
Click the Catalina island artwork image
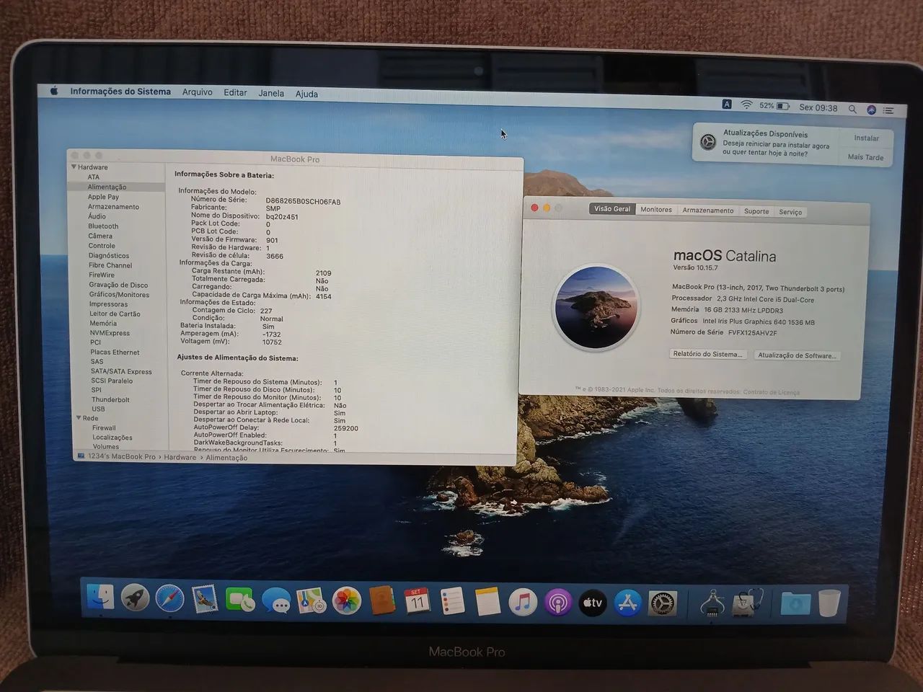(596, 307)
